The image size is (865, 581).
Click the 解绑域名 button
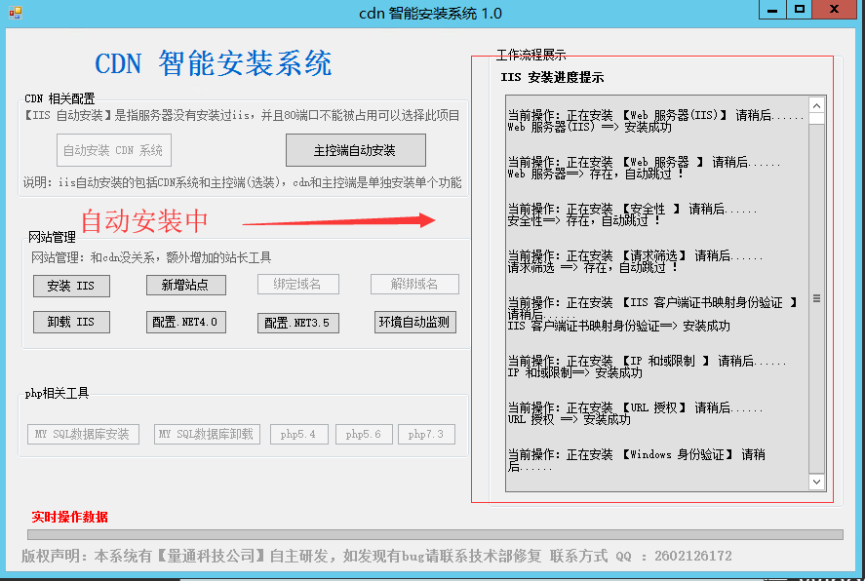(414, 285)
